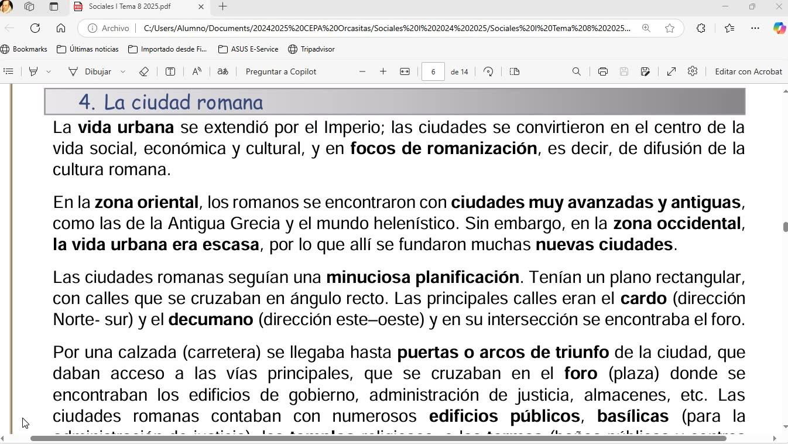Open the workspaces button
788x444 pixels.
tap(29, 6)
